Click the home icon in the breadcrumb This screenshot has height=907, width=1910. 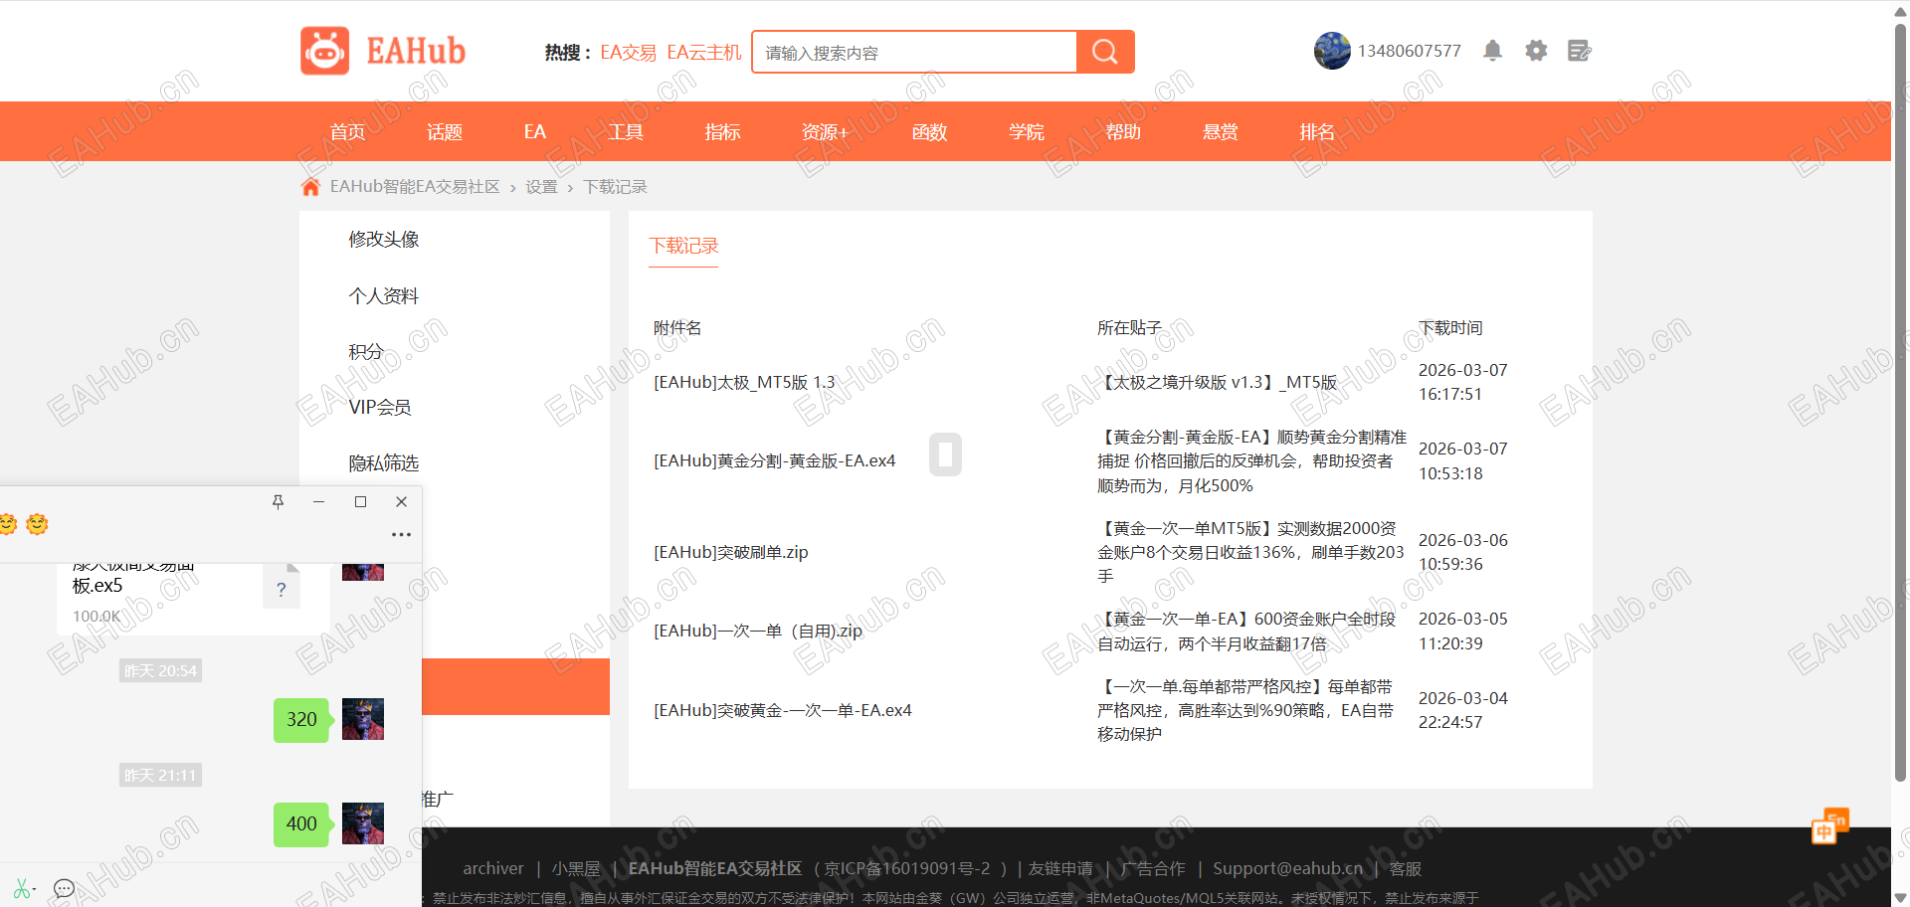310,186
